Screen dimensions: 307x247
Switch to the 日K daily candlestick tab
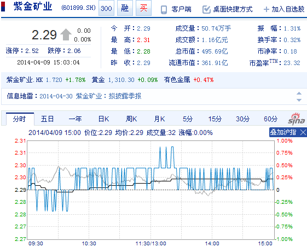tap(103, 119)
